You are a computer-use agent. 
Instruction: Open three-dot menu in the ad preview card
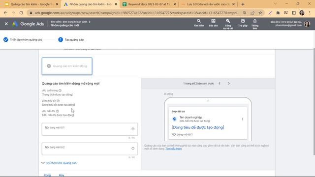(x=243, y=119)
